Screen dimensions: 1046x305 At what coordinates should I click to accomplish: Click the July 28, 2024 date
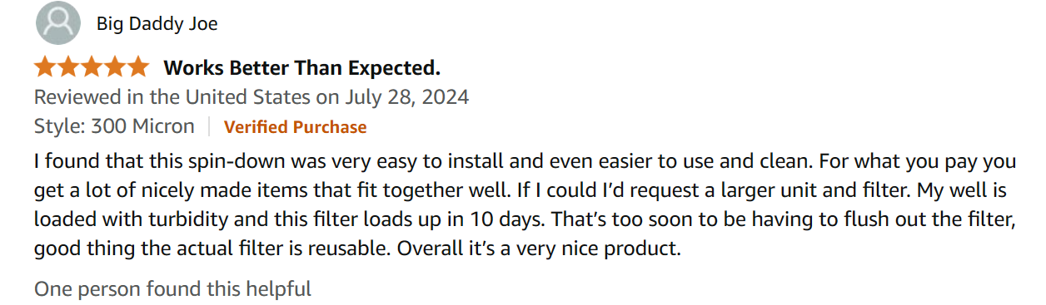[405, 97]
